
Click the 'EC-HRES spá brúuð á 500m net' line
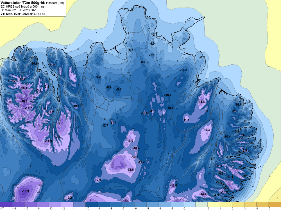tap(23, 6)
